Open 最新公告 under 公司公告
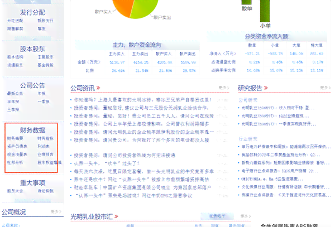This screenshot has height=227, width=335. pos(15,94)
